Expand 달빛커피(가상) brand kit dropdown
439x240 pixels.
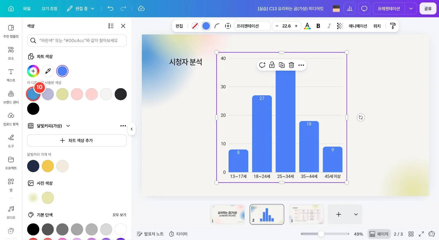pyautogui.click(x=68, y=126)
